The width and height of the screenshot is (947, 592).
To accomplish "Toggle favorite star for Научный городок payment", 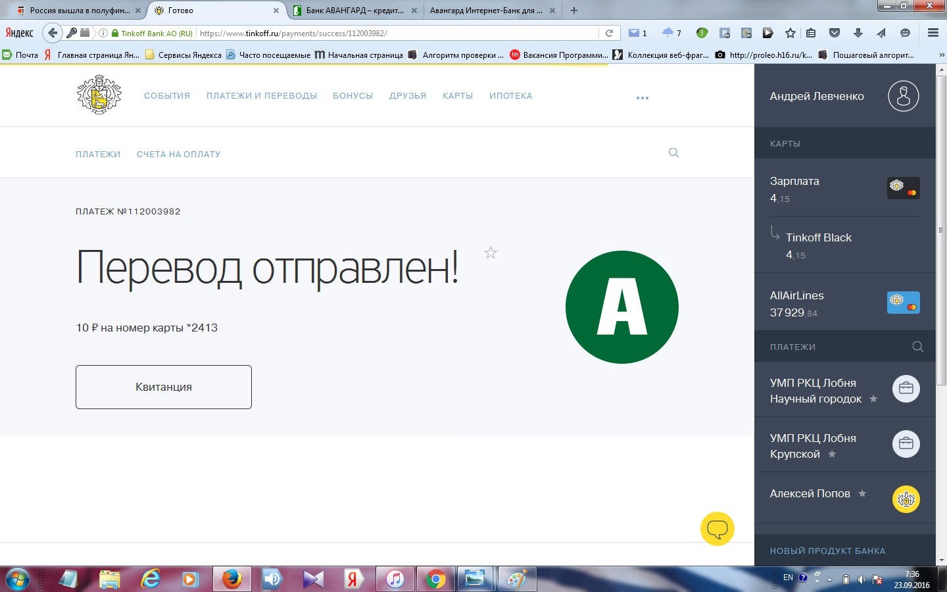I will pyautogui.click(x=873, y=399).
